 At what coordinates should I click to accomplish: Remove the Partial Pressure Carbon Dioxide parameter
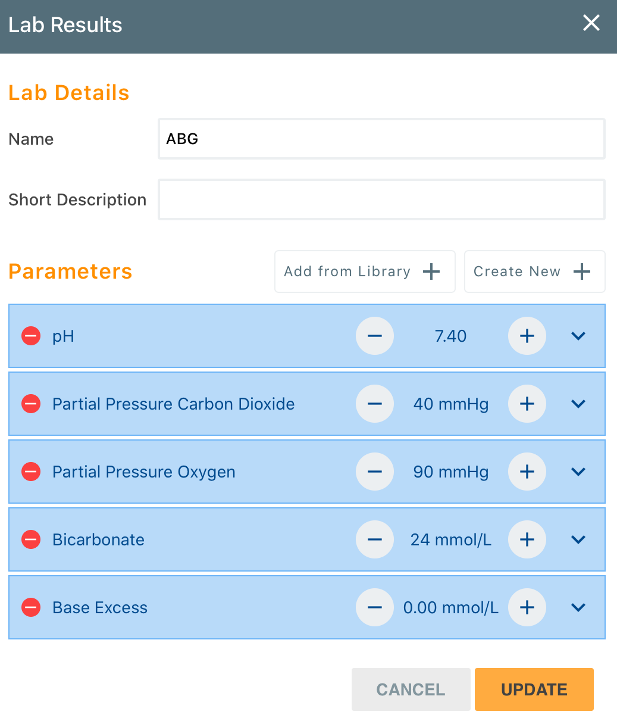pos(30,404)
